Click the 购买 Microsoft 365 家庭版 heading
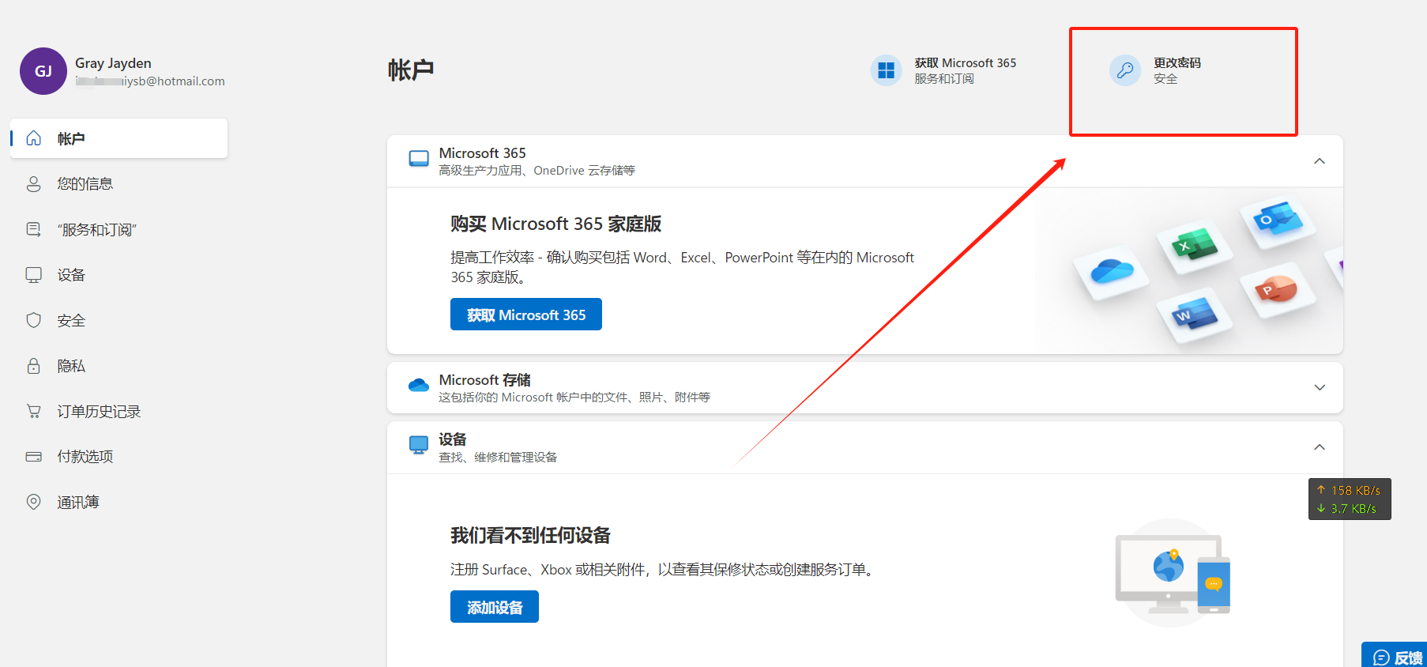The height and width of the screenshot is (667, 1427). pos(555,224)
